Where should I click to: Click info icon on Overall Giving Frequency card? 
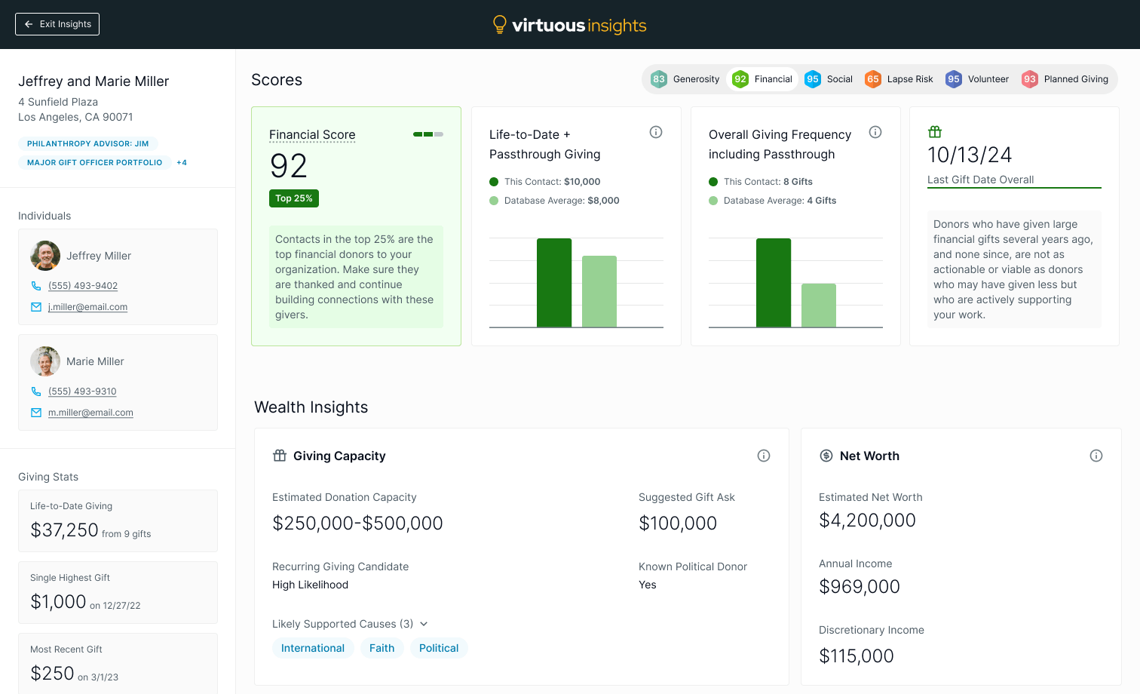875,132
